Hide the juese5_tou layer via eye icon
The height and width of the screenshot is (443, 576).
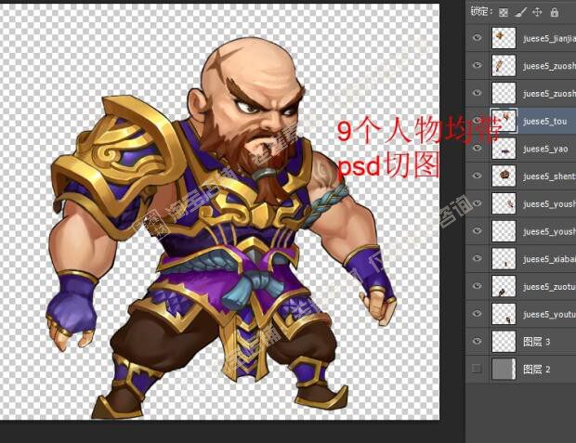point(478,120)
